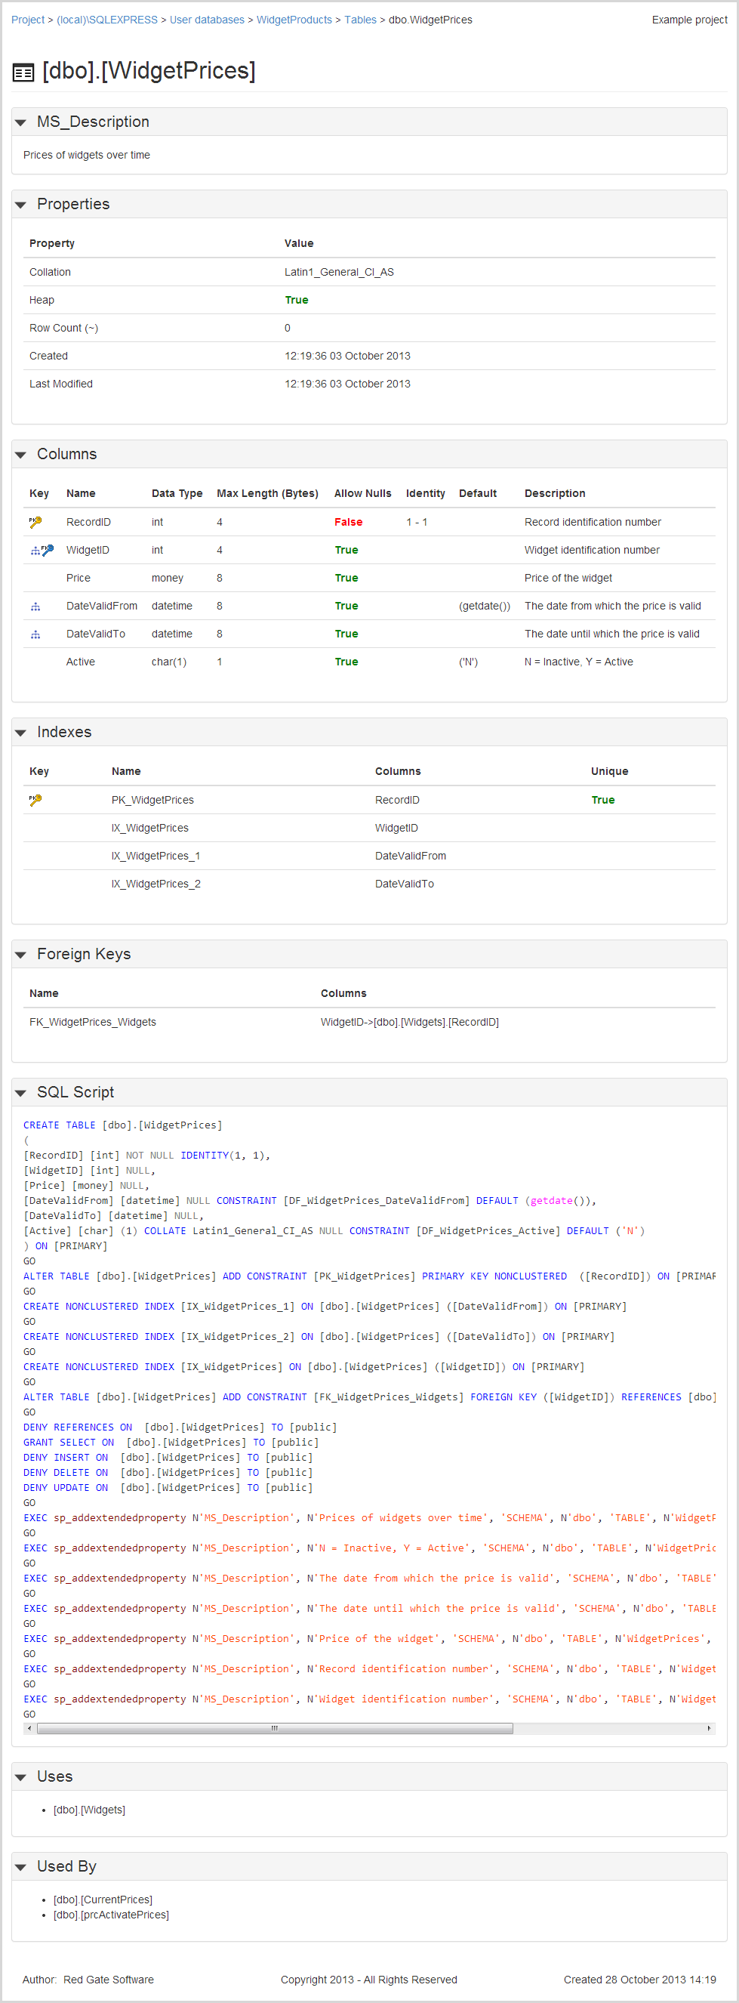Open the Project breadcrumb link

(28, 20)
